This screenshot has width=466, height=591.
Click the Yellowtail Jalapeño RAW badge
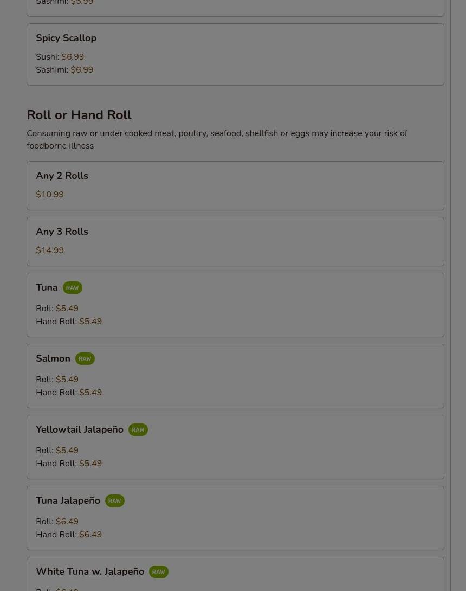(x=138, y=429)
